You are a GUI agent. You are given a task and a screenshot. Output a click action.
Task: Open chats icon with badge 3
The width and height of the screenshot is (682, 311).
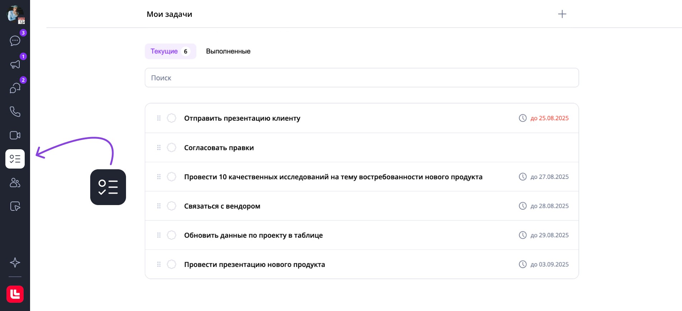pyautogui.click(x=15, y=40)
